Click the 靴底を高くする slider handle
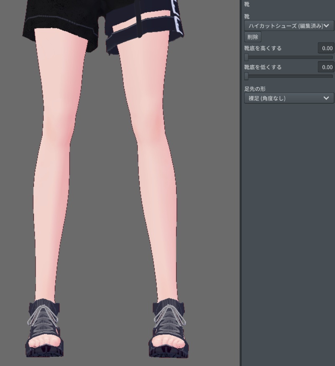The height and width of the screenshot is (366, 335). coord(246,57)
